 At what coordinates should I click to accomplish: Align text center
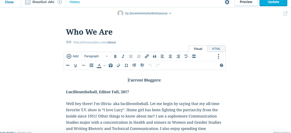(x=170, y=56)
